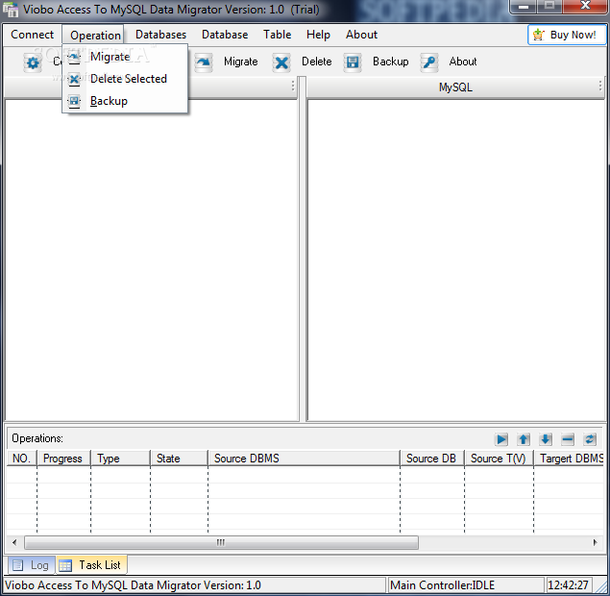The height and width of the screenshot is (596, 610).
Task: Click the application icon in title bar
Action: click(11, 10)
